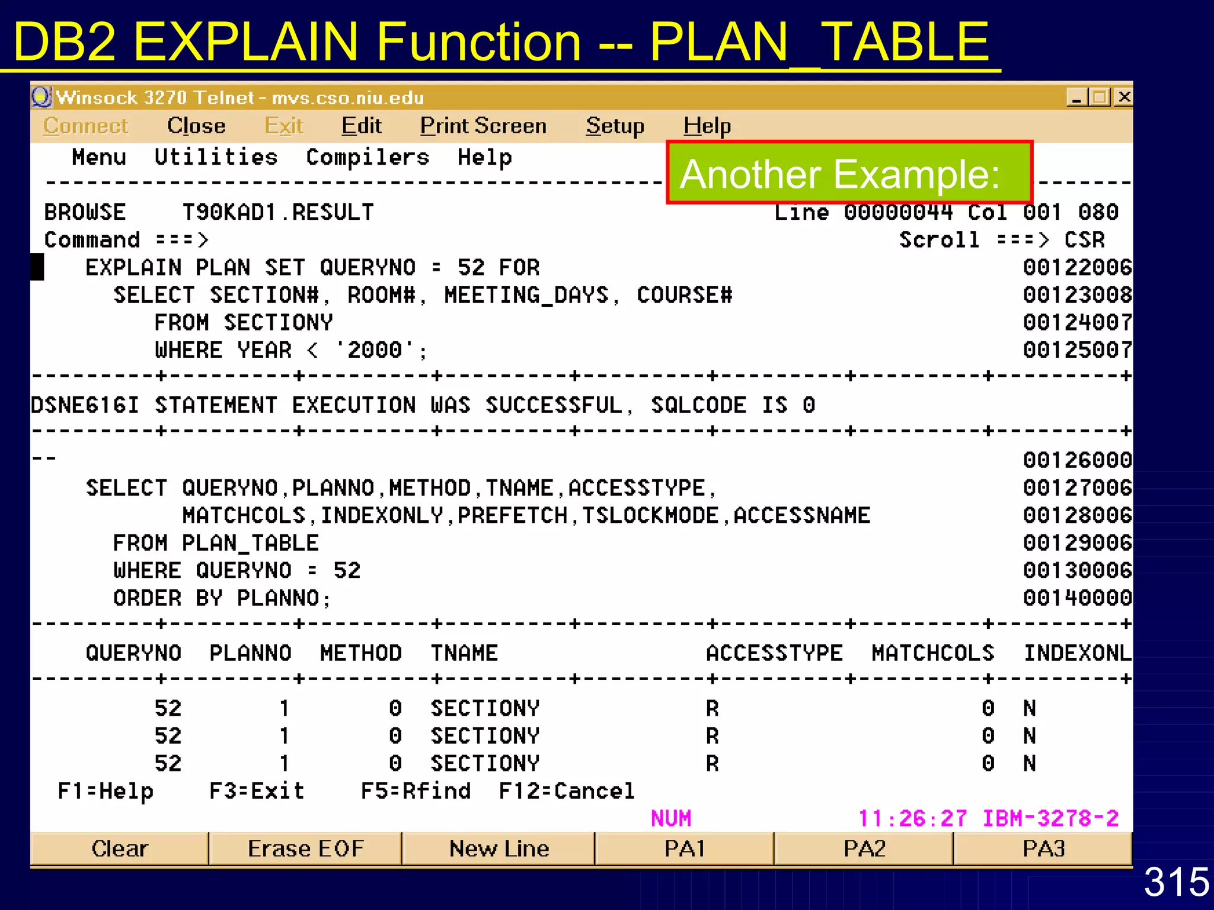The image size is (1214, 910).
Task: Click the Winsock 3270 Telnet title bar icon
Action: (x=42, y=97)
